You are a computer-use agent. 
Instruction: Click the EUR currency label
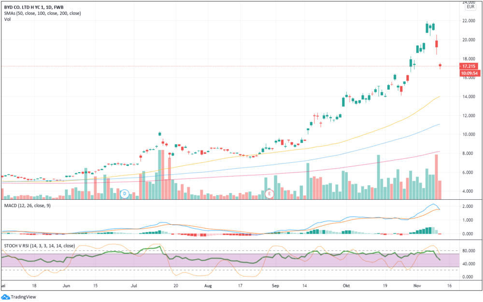[470, 7]
